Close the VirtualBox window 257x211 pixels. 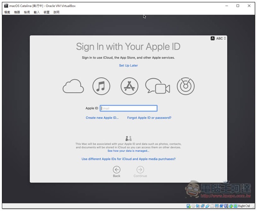click(249, 6)
